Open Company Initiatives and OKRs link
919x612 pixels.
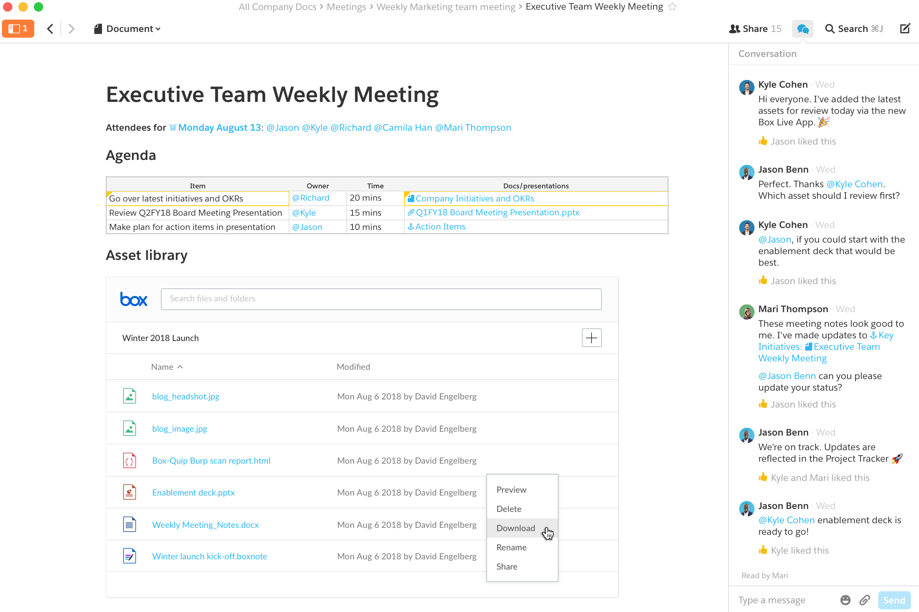(x=475, y=198)
